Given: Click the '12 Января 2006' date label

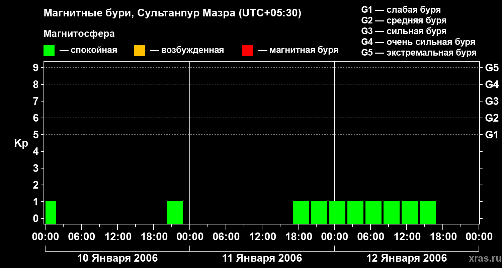Looking at the screenshot, I should click(407, 258).
